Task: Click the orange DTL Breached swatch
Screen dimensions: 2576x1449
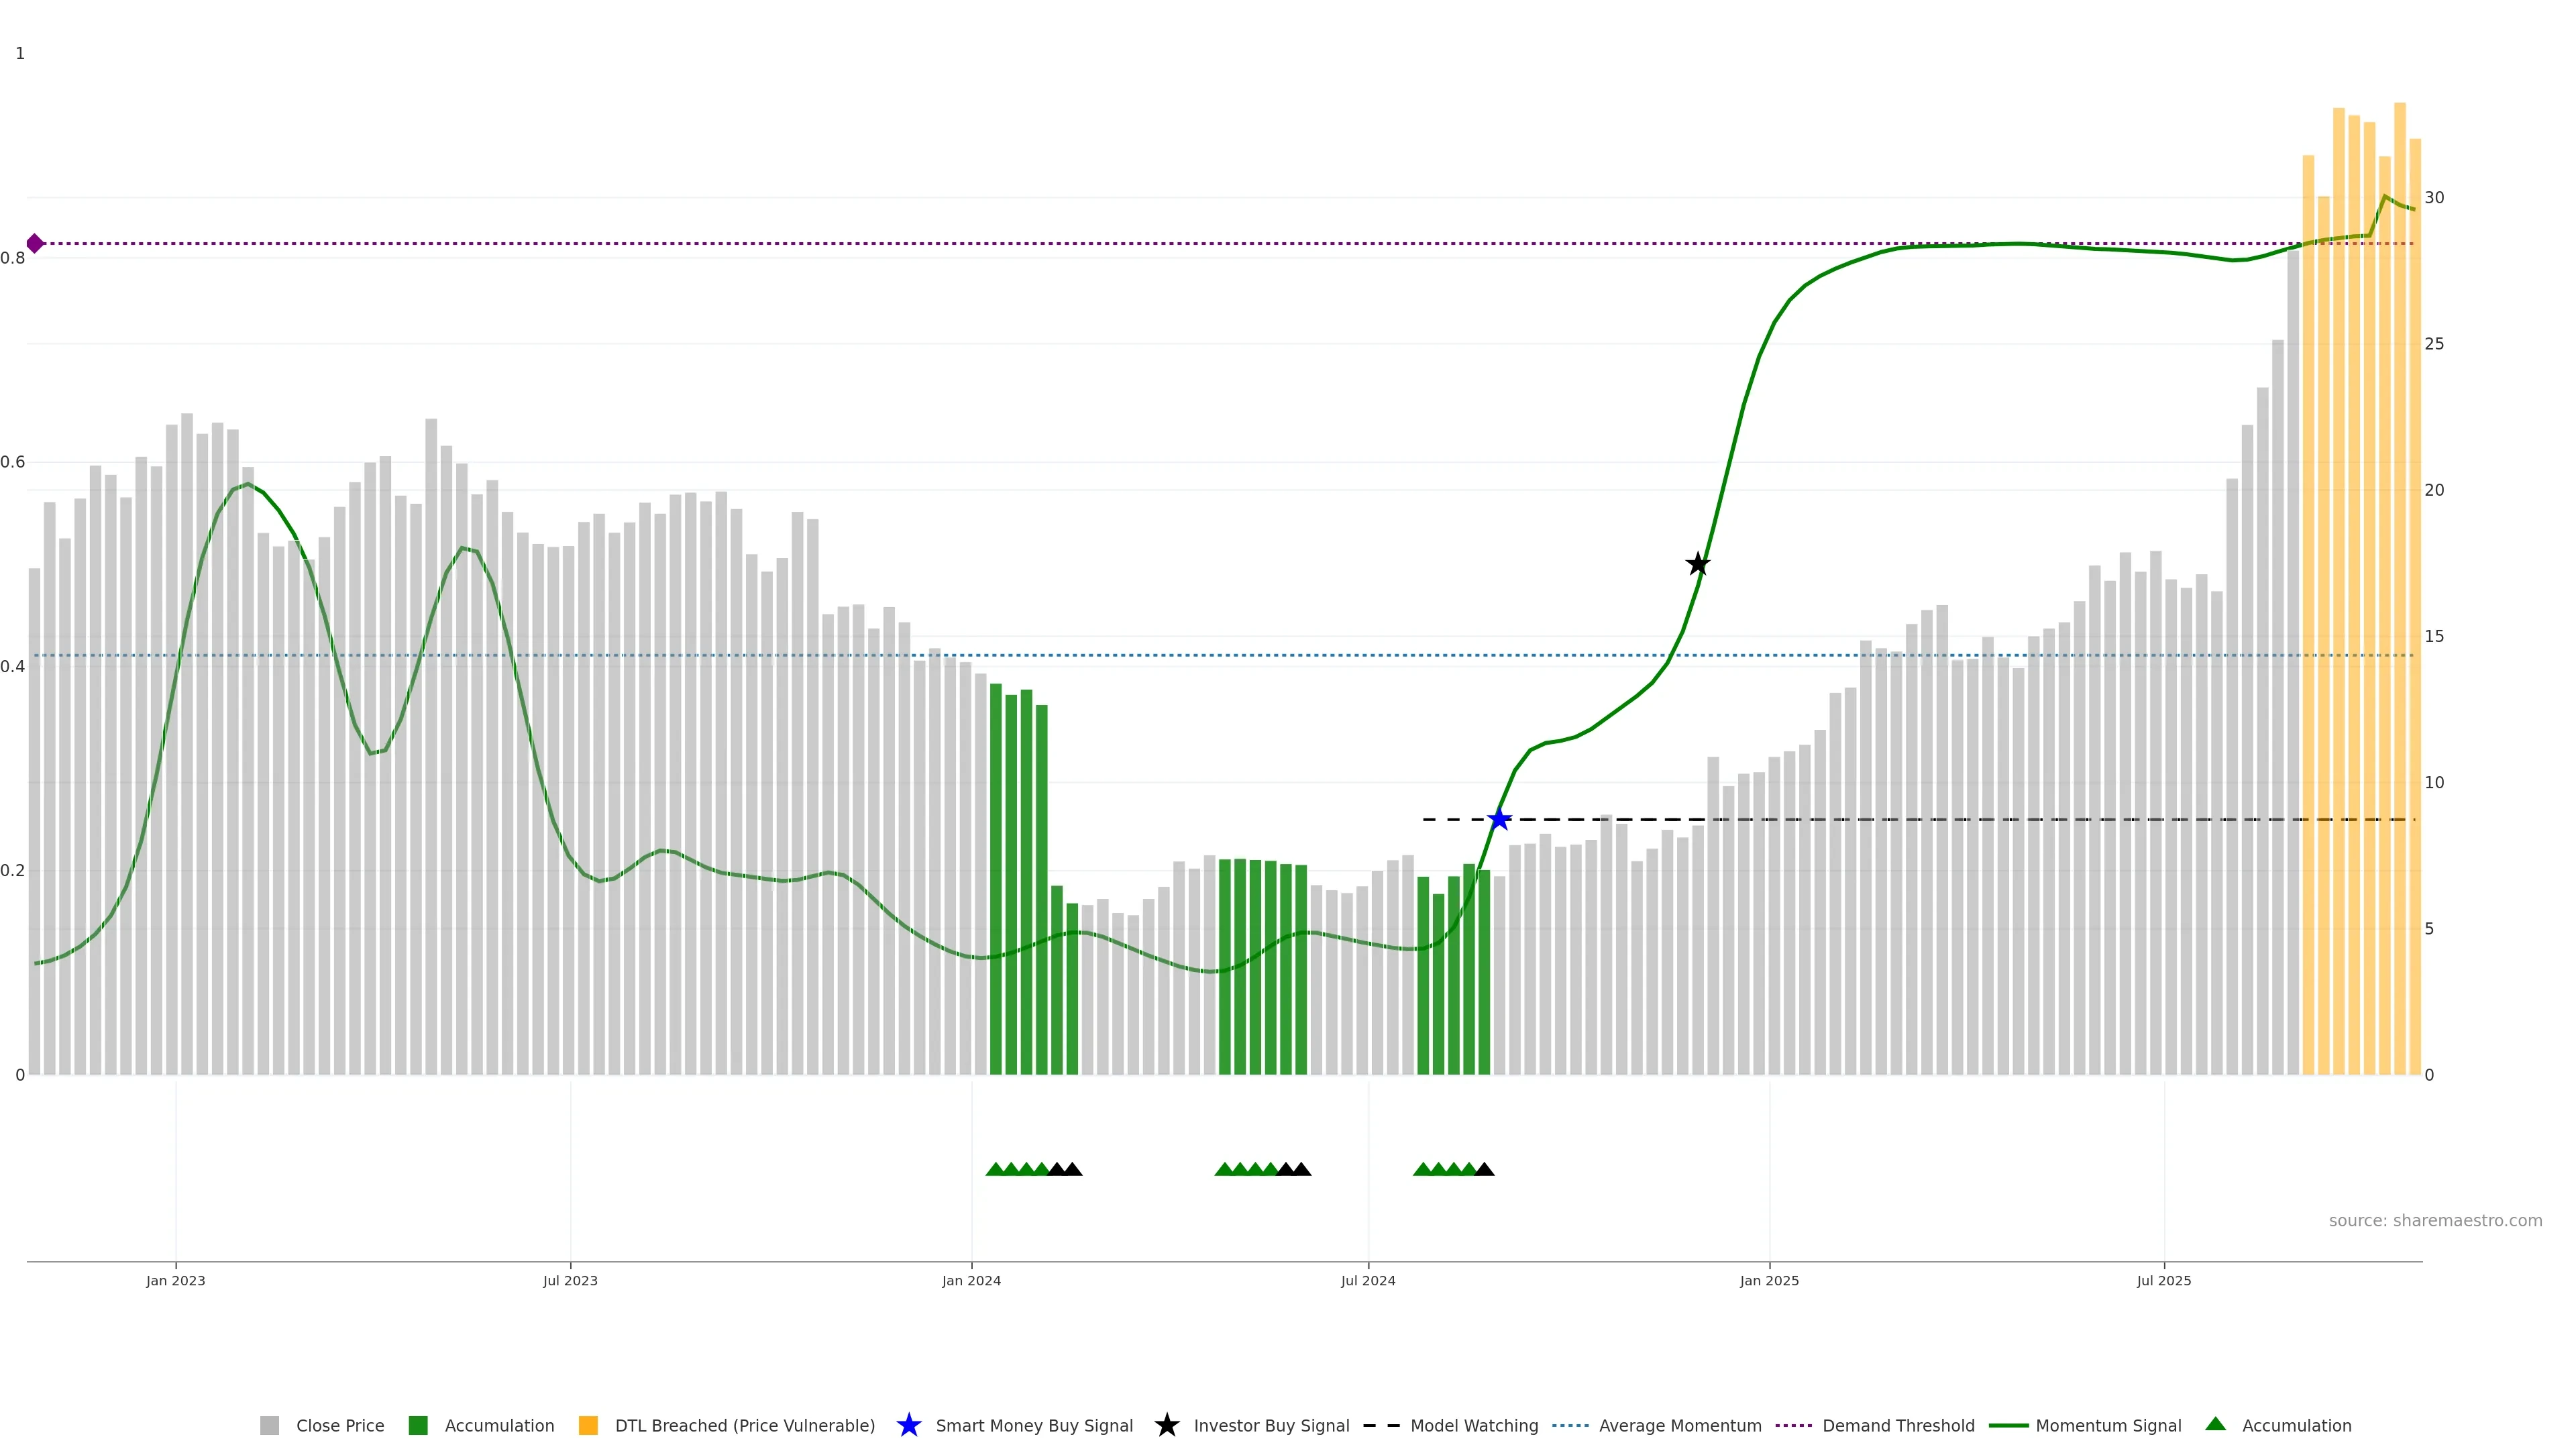Action: [588, 1426]
